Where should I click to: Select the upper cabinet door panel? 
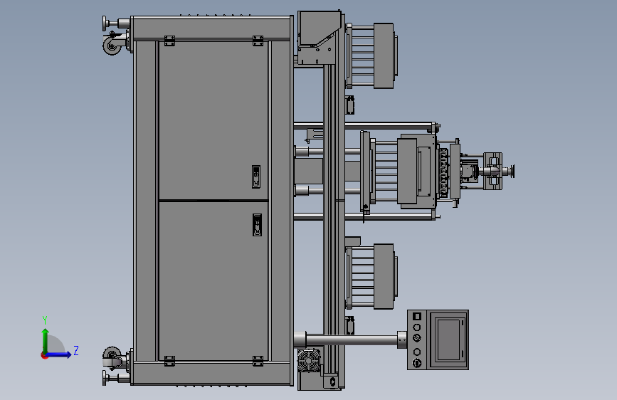(x=213, y=120)
